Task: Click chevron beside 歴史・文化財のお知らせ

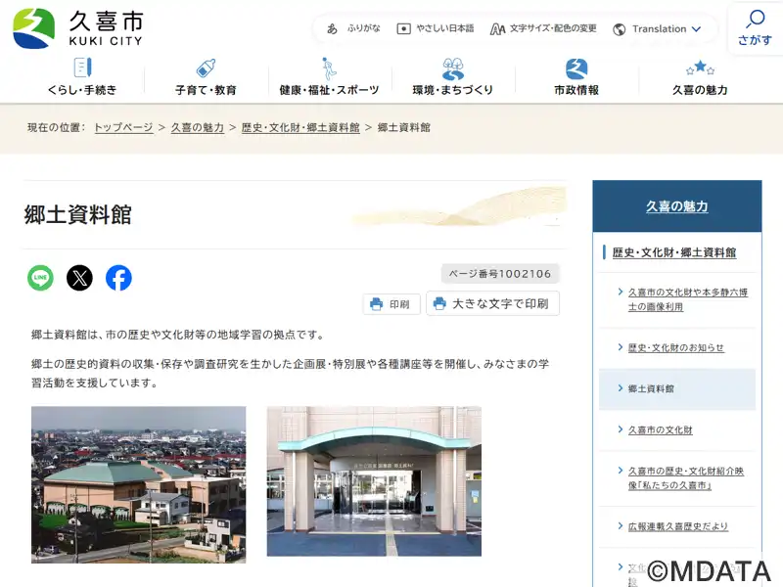Action: tap(621, 347)
